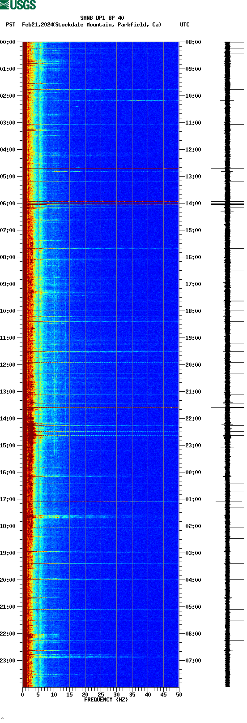Click the 19:00 PST time label

[x=8, y=553]
